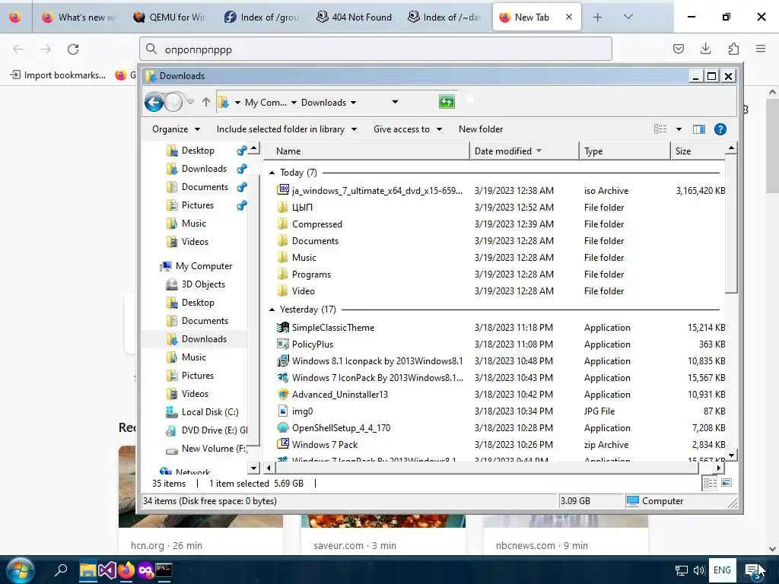Collapse the Yesterday (17) group
The height and width of the screenshot is (584, 779).
272,310
